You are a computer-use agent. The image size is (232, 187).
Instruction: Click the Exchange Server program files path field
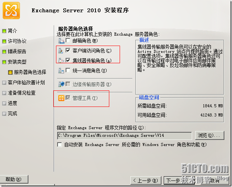[x=124, y=136]
